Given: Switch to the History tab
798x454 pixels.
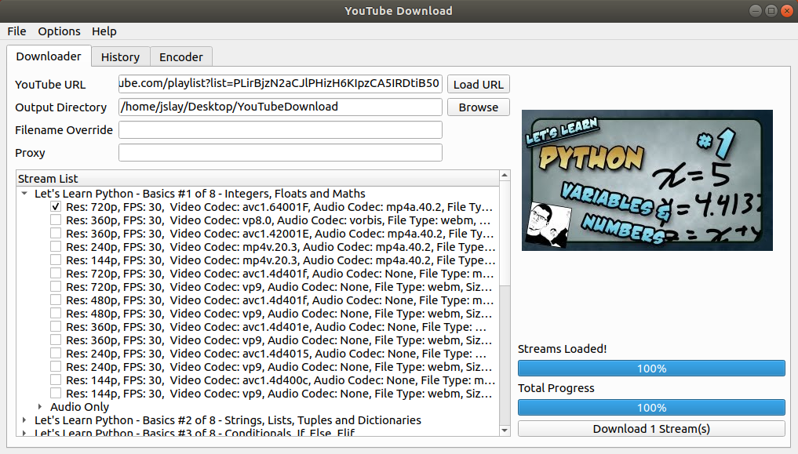Looking at the screenshot, I should (119, 56).
